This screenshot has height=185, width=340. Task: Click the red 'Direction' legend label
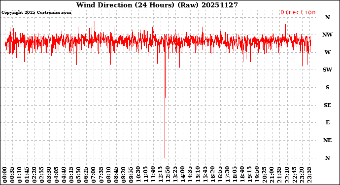[298, 12]
